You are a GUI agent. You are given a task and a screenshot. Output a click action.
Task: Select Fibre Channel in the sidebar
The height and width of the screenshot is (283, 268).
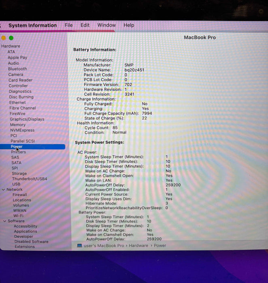click(x=23, y=108)
